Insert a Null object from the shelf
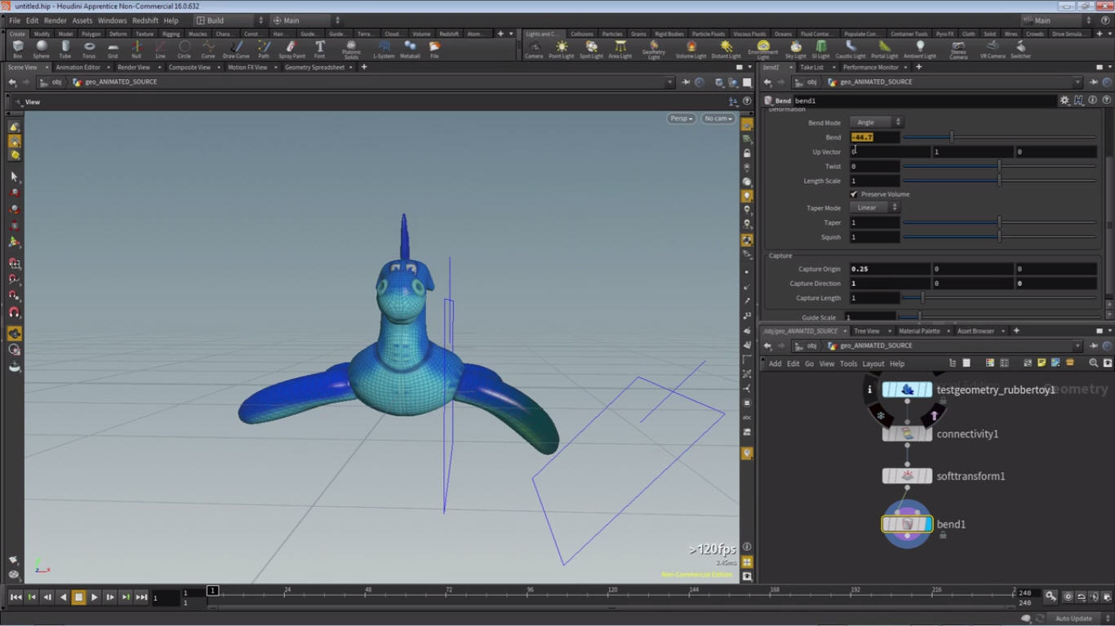This screenshot has width=1115, height=626. click(x=136, y=49)
